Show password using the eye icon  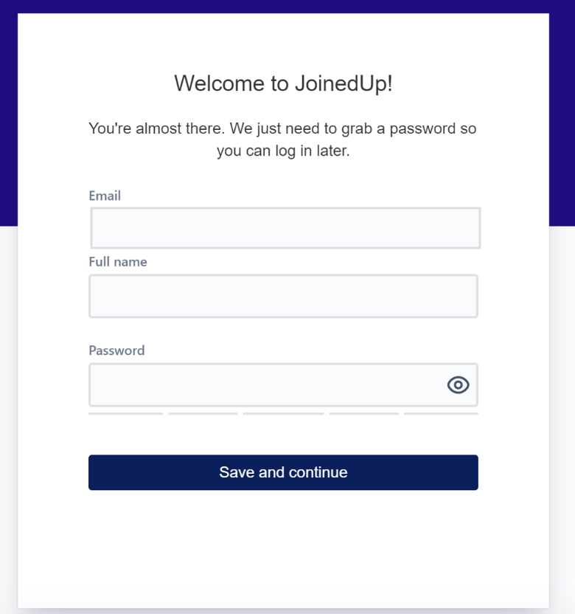click(458, 384)
